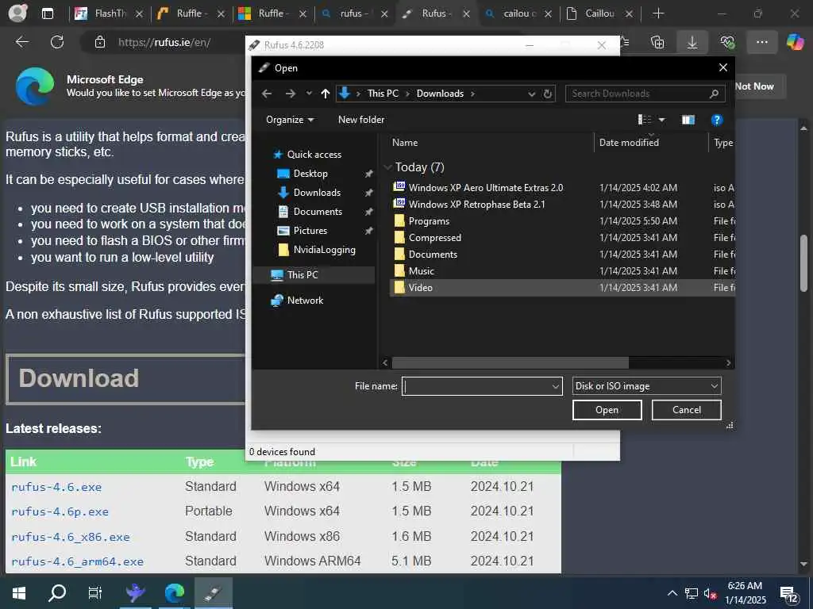Open Edge Settings and more menu

(x=761, y=42)
